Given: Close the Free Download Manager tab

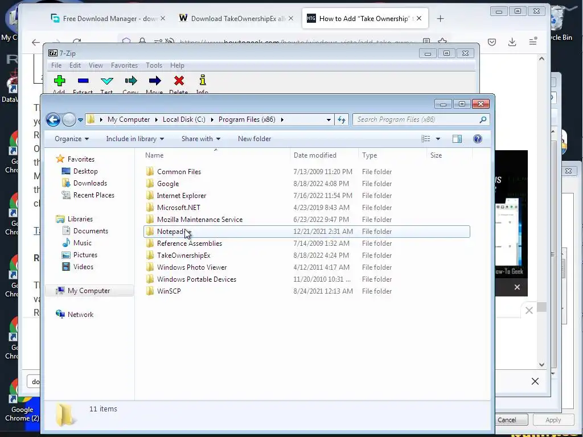Looking at the screenshot, I should (x=163, y=18).
